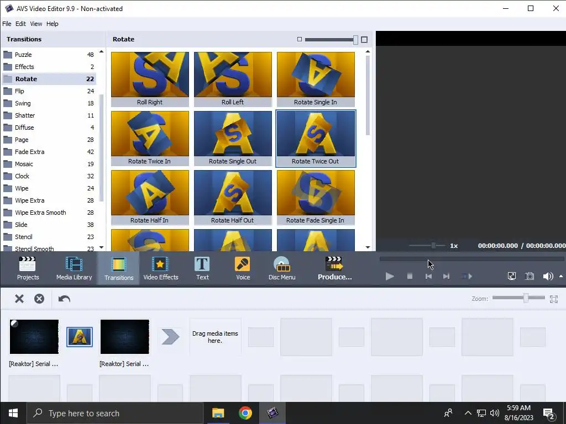Choose the Rotate Fade Single In transition
The image size is (566, 424).
tap(316, 198)
